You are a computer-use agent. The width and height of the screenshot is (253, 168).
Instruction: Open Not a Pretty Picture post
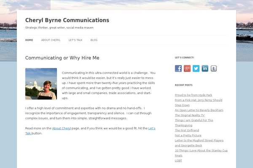point(188,135)
